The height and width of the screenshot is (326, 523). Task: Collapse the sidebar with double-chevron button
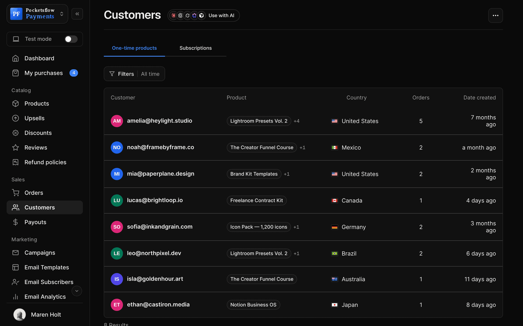pos(77,14)
